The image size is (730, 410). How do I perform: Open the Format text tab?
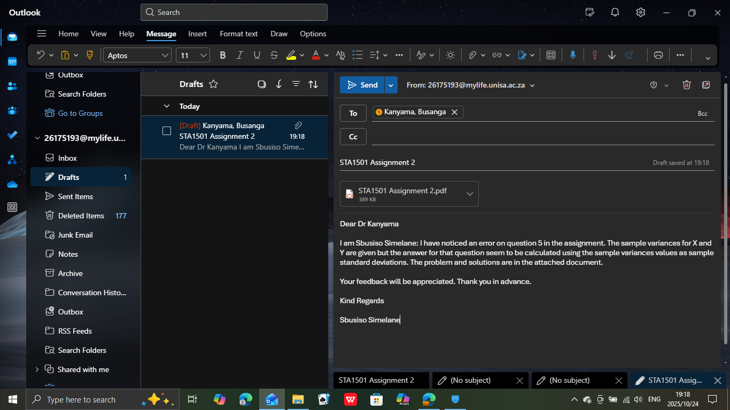click(238, 34)
